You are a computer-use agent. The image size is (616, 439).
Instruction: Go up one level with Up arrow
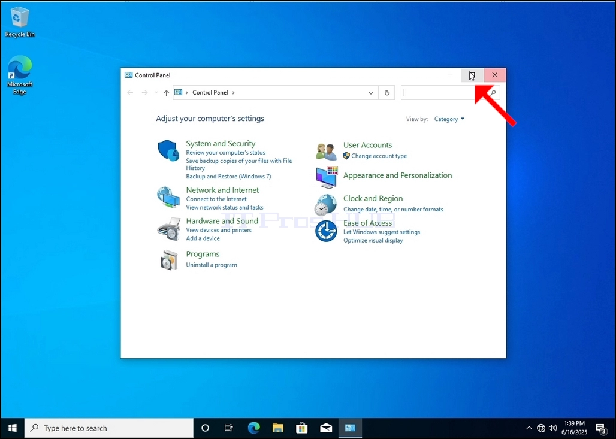(x=166, y=93)
